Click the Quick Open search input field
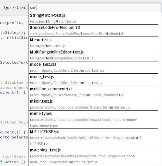The height and width of the screenshot is (166, 162). pos(95,8)
